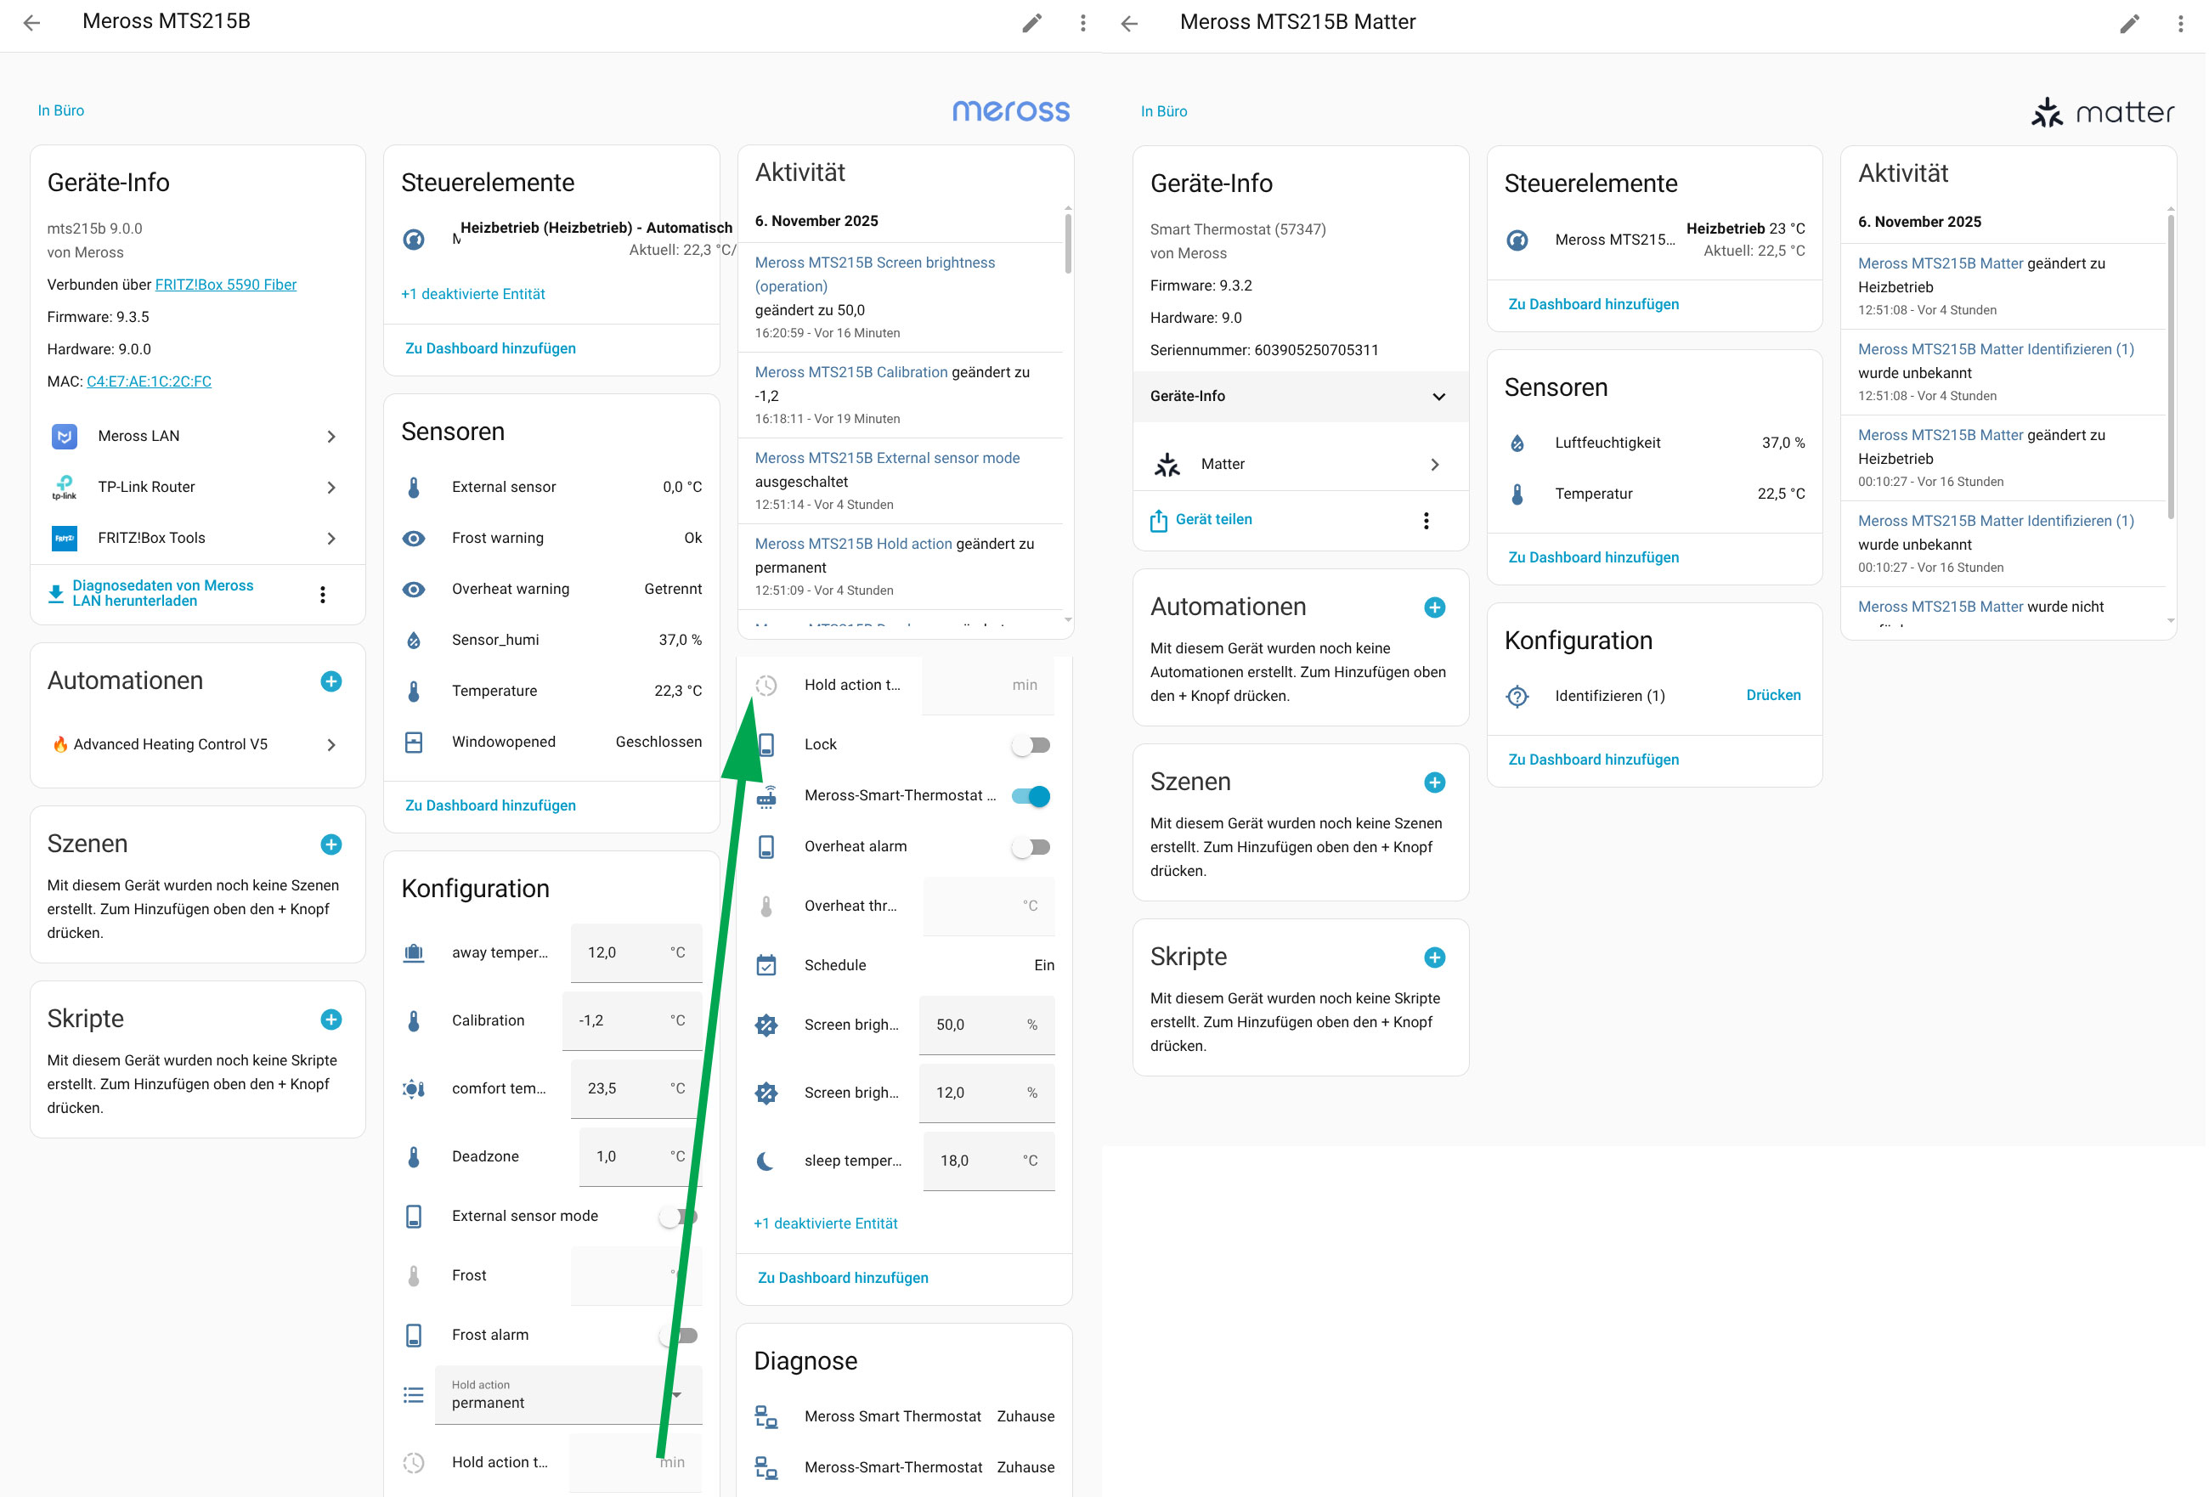Open the FRITZ!Box 5590 Fiber link
Viewport: 2209px width, 1497px height.
(x=225, y=285)
